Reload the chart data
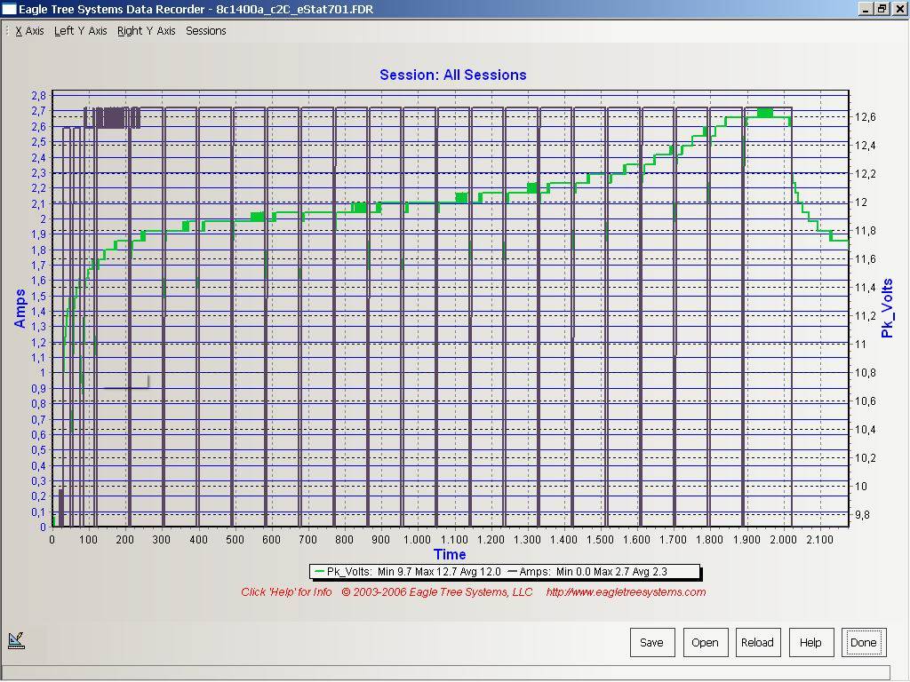The image size is (910, 682). (x=757, y=642)
